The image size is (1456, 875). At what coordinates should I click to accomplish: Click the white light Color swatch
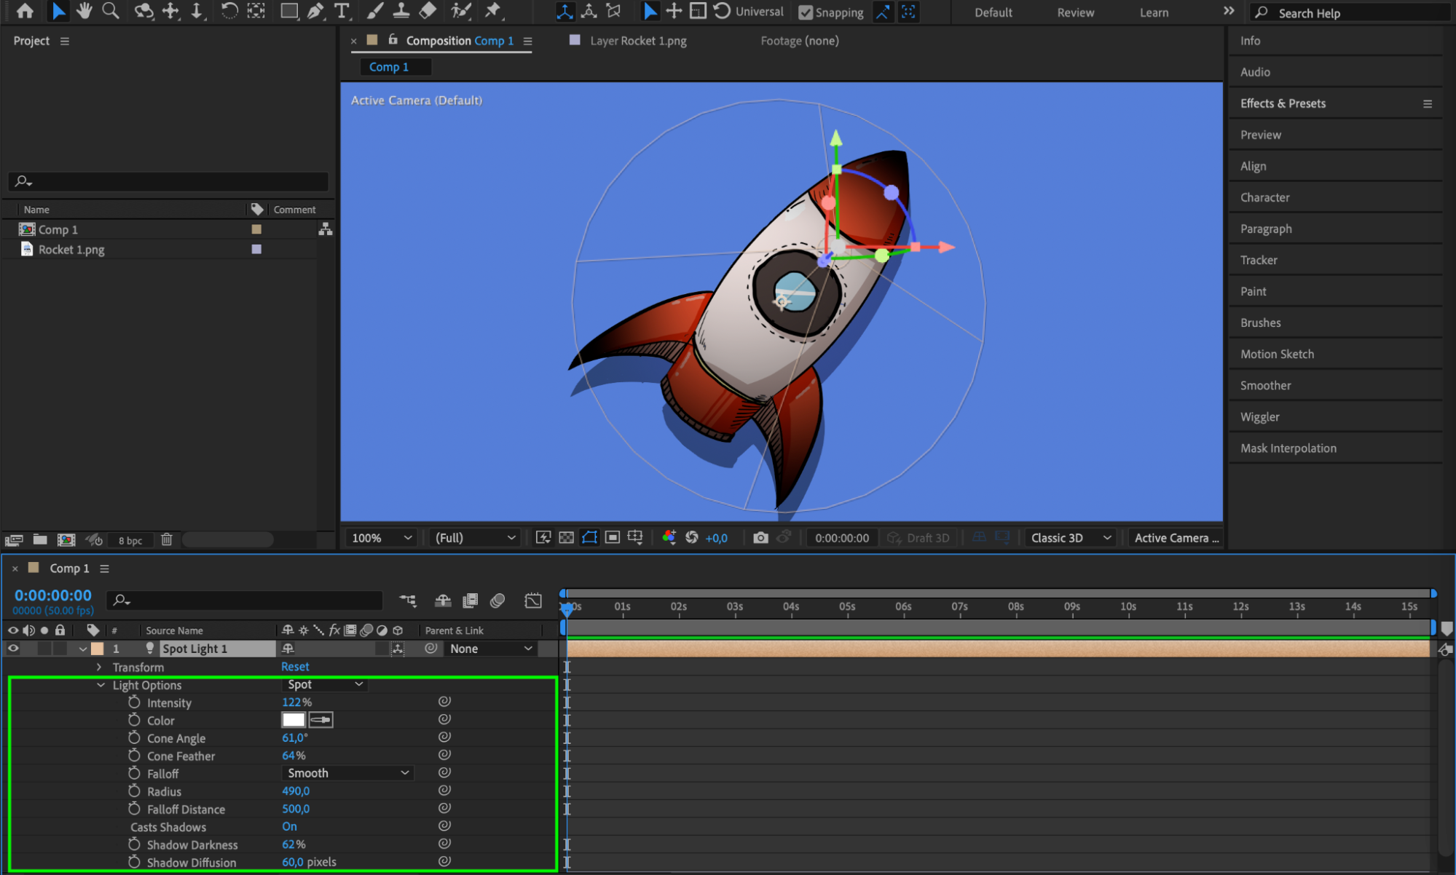click(x=293, y=720)
